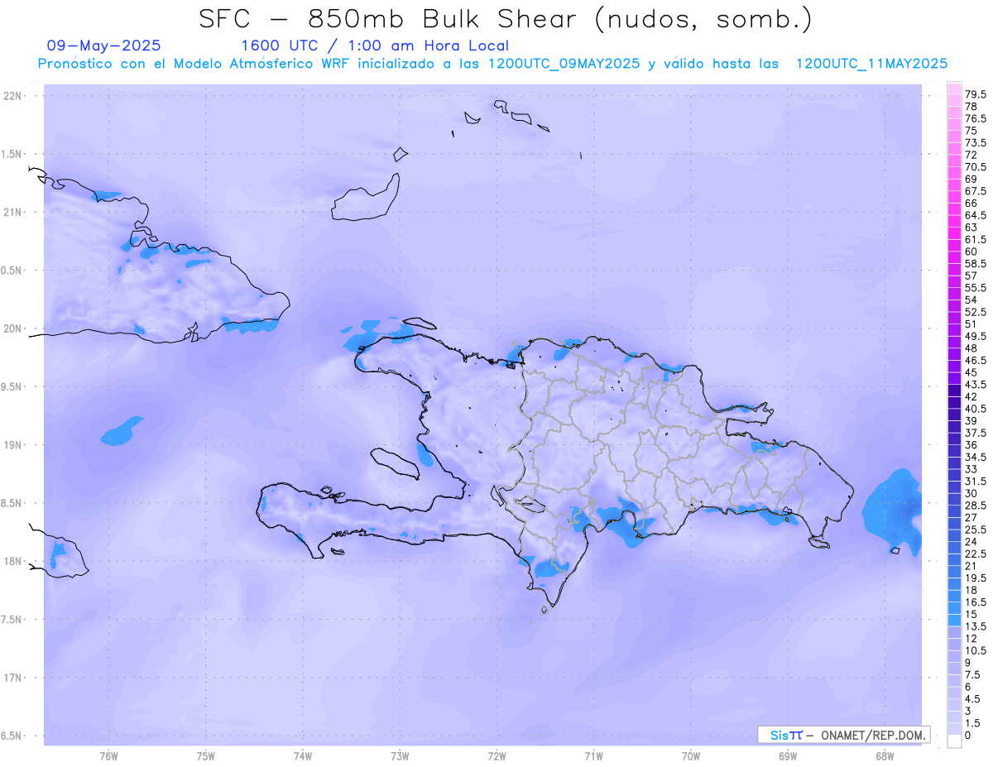Click the 20N latitude label

(x=13, y=328)
